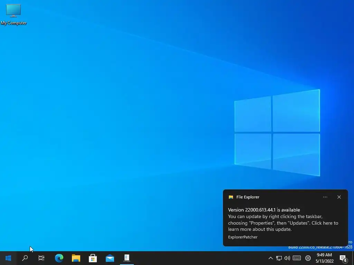Switch to the running properties app on taskbar
This screenshot has height=265, width=354.
[x=127, y=258]
